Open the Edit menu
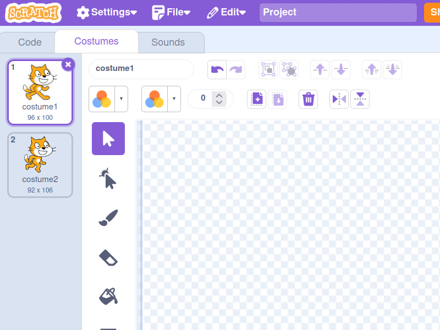 click(x=226, y=12)
